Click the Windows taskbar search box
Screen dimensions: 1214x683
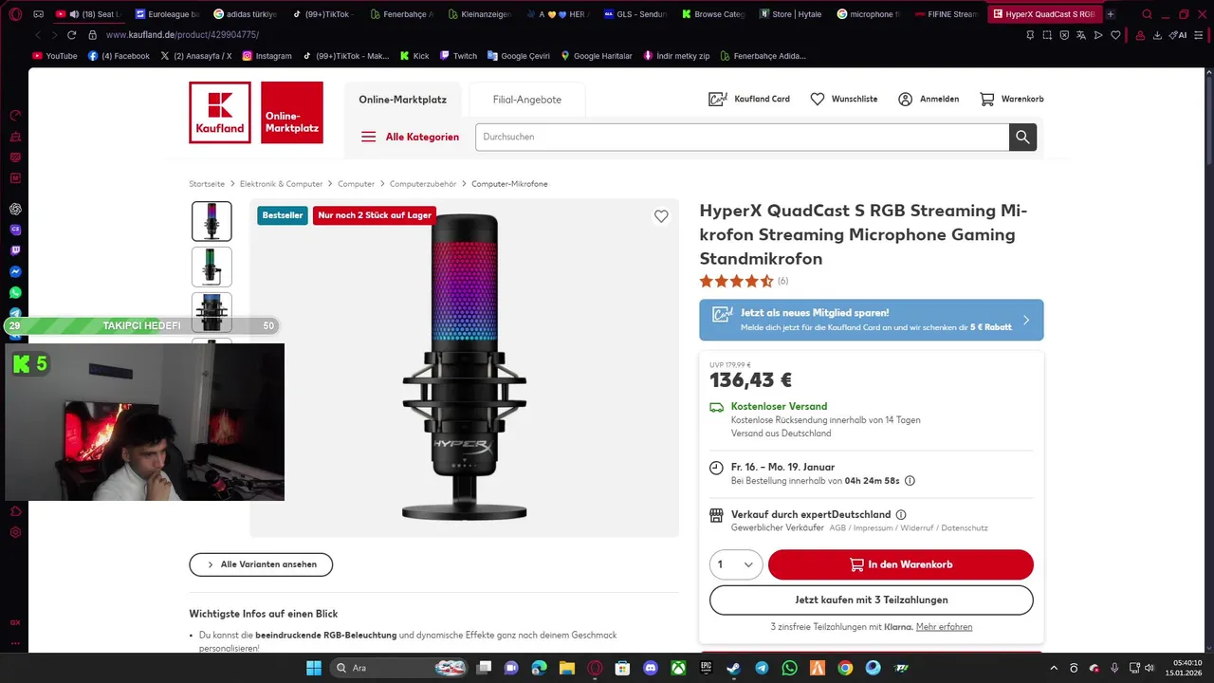(x=398, y=668)
